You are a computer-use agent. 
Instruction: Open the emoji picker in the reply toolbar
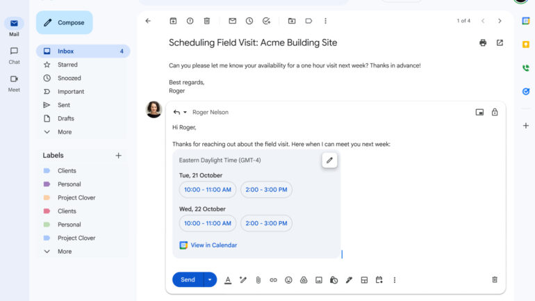coord(288,280)
